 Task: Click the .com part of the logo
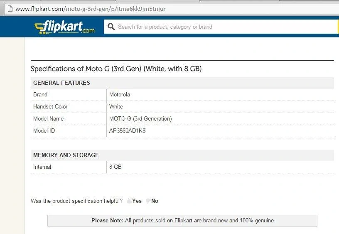point(88,30)
